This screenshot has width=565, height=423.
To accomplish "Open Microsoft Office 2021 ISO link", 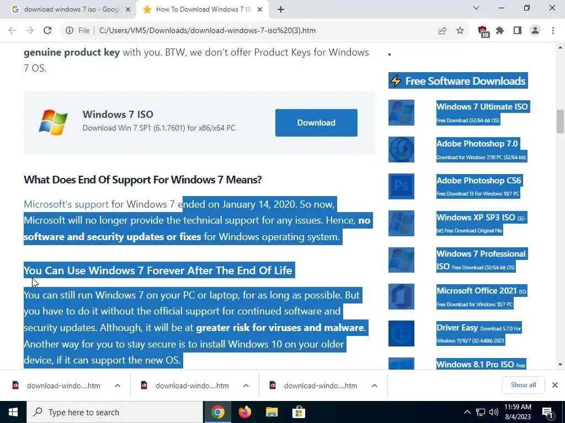I will coord(477,291).
